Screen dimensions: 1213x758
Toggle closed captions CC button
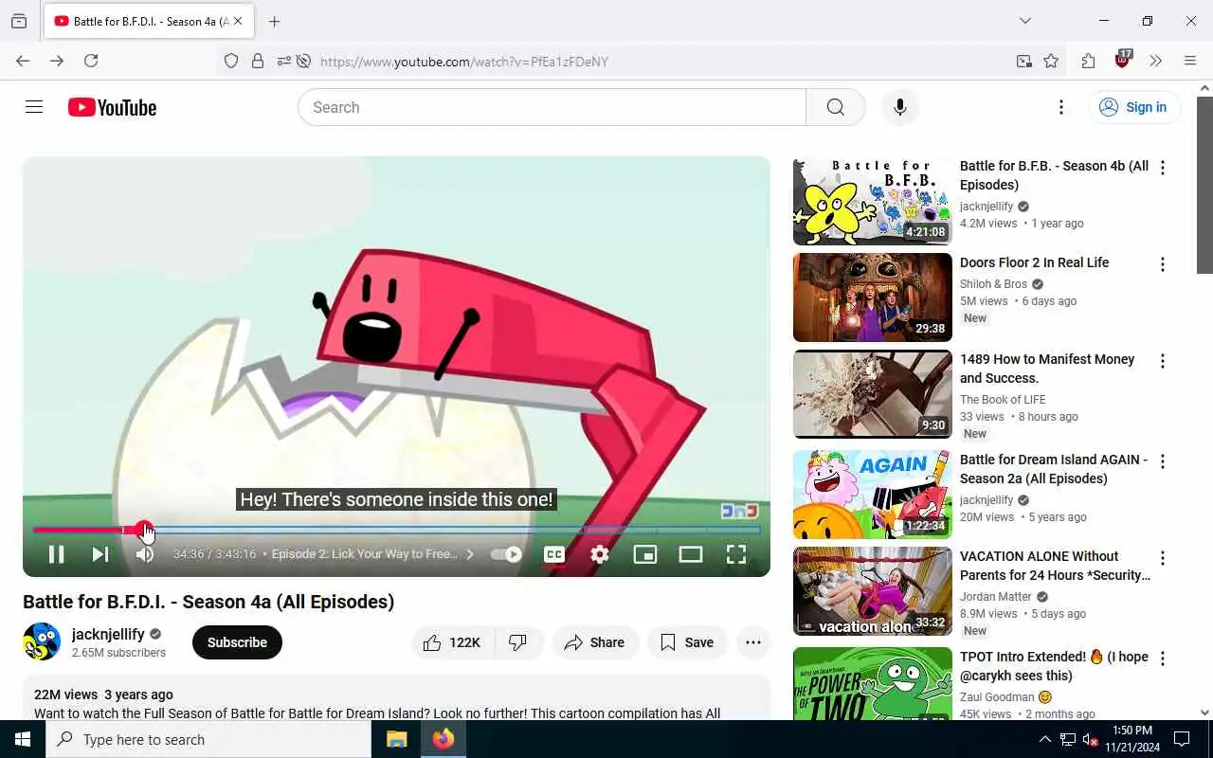coord(554,554)
